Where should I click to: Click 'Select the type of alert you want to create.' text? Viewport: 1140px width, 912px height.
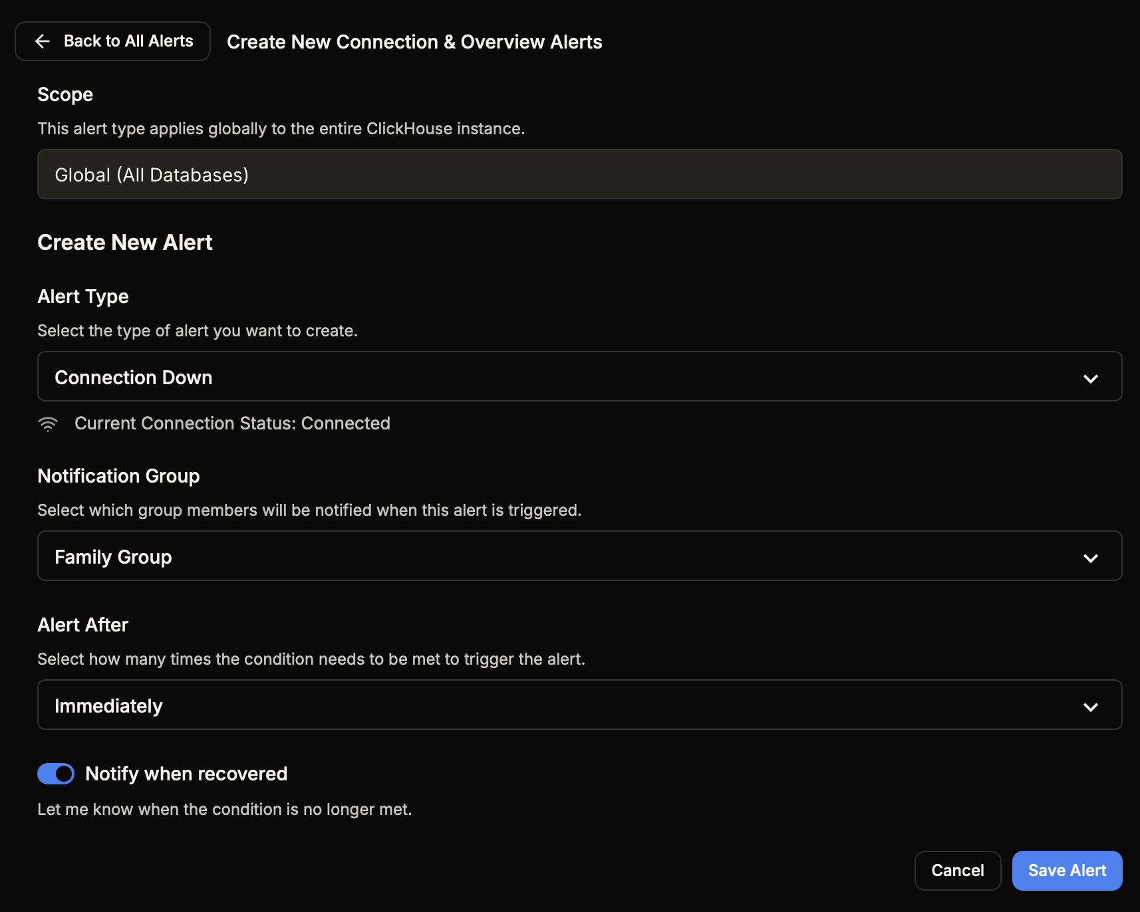click(x=198, y=331)
